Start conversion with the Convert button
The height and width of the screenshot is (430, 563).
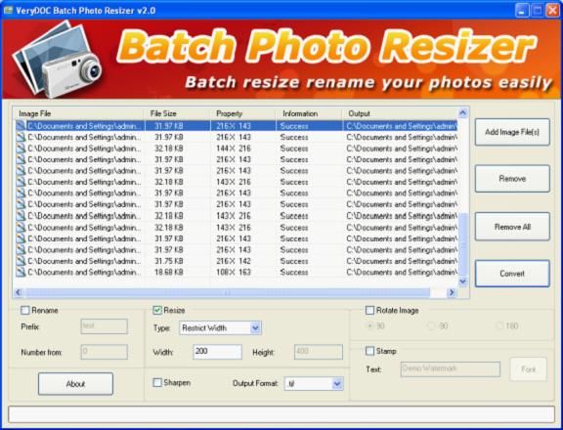512,274
